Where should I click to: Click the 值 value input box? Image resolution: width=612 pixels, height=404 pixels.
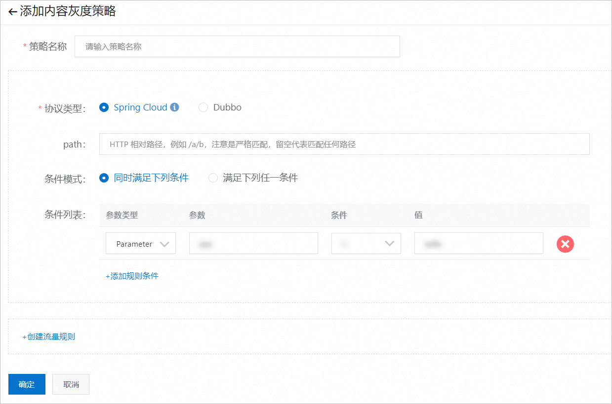(478, 243)
